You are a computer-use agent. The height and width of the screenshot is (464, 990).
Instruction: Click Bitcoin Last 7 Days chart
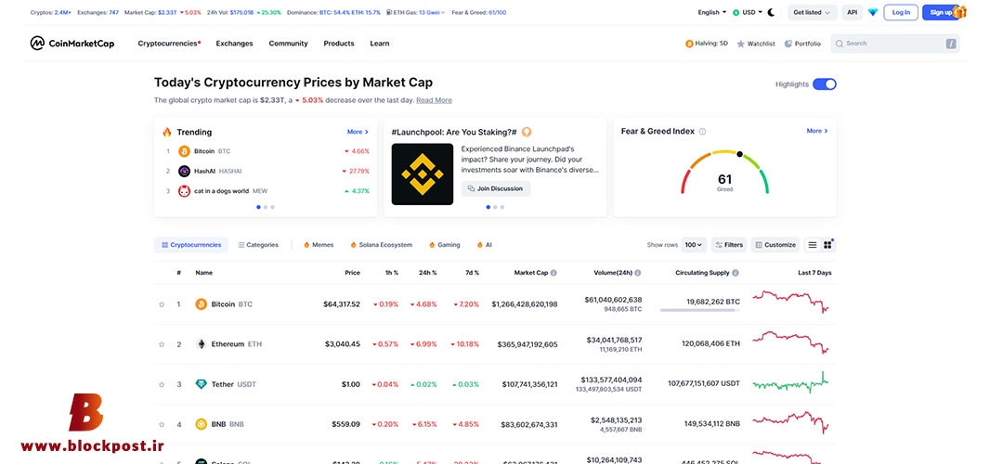pyautogui.click(x=790, y=301)
